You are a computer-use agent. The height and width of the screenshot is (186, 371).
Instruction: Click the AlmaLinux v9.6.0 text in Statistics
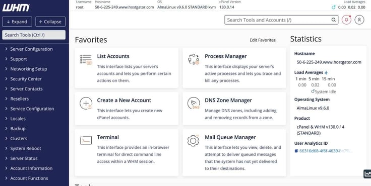pos(313,108)
